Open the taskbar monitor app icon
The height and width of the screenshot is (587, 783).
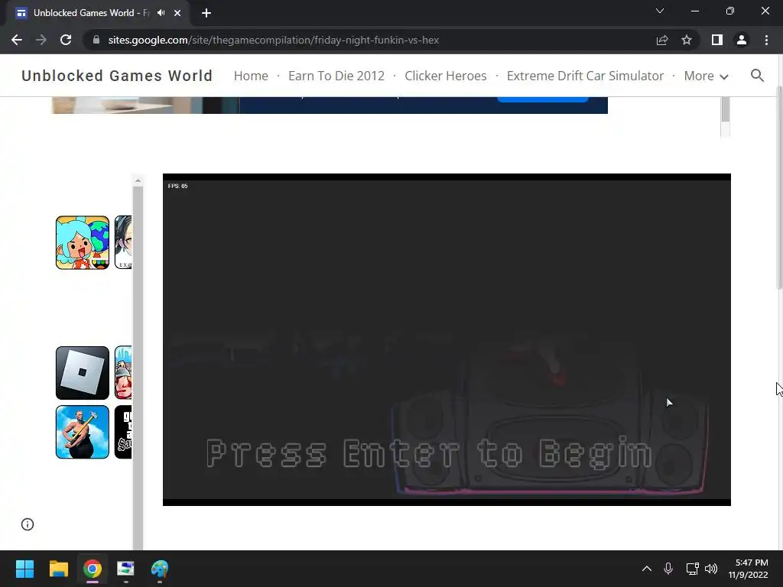click(x=126, y=569)
